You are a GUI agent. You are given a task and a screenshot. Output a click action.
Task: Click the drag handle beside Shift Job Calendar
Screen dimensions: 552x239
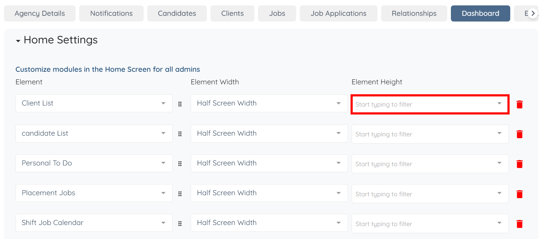coord(180,224)
